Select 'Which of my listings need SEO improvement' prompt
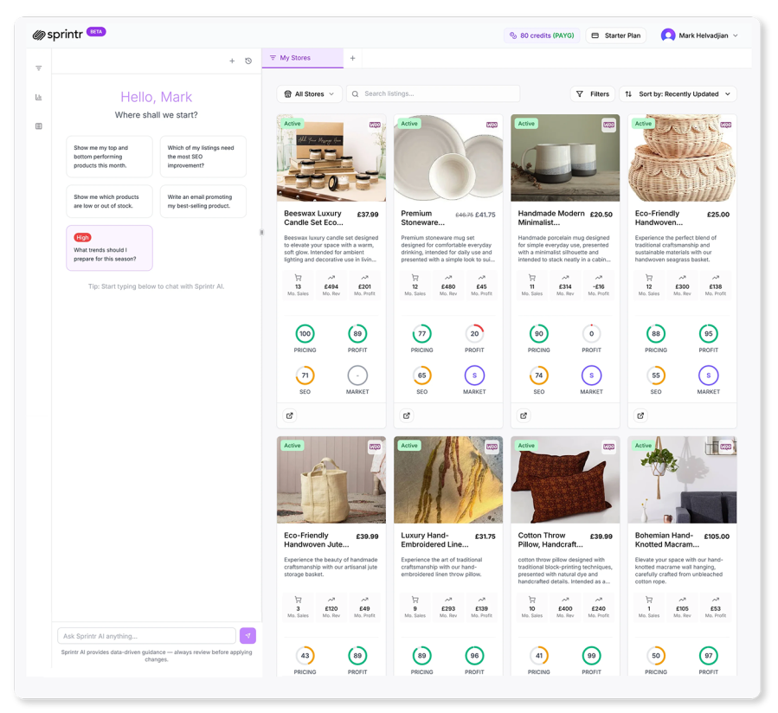Image resolution: width=778 pixels, height=713 pixels. click(203, 157)
